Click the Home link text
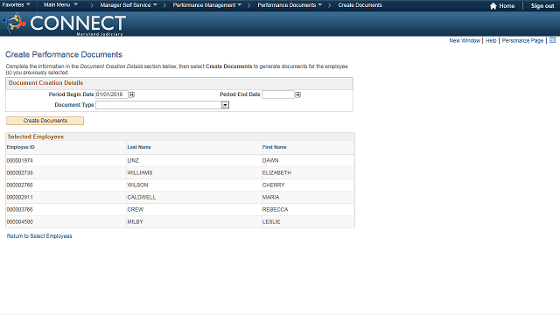This screenshot has height=315, width=560. (x=507, y=6)
